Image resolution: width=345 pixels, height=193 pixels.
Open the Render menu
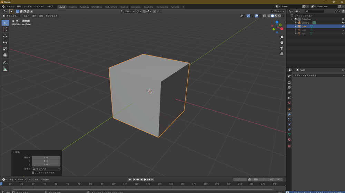(x=28, y=7)
